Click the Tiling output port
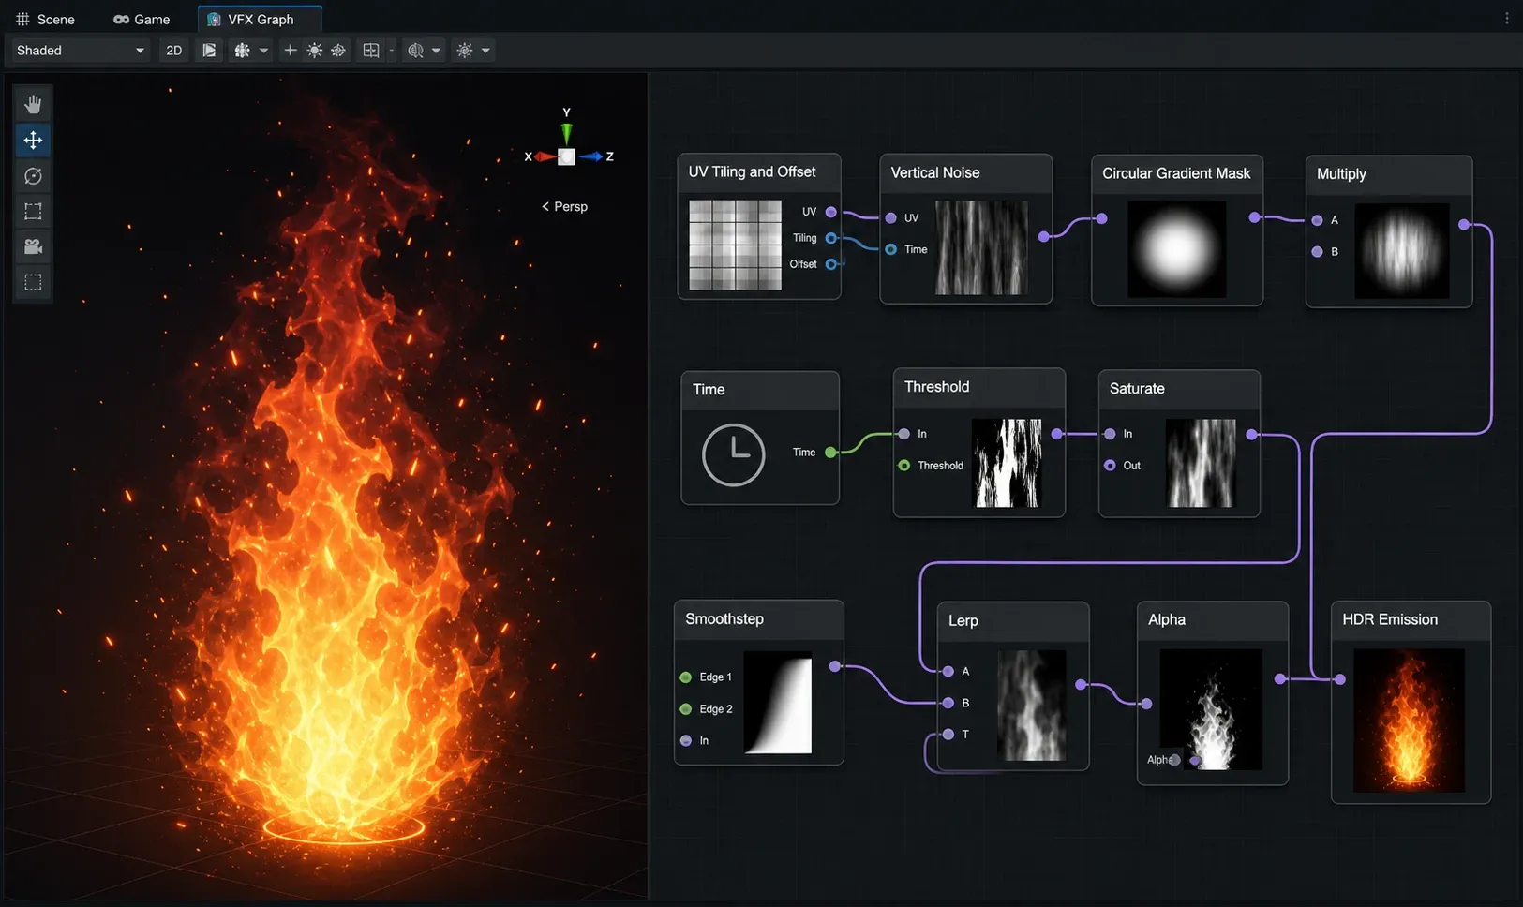 [x=831, y=238]
